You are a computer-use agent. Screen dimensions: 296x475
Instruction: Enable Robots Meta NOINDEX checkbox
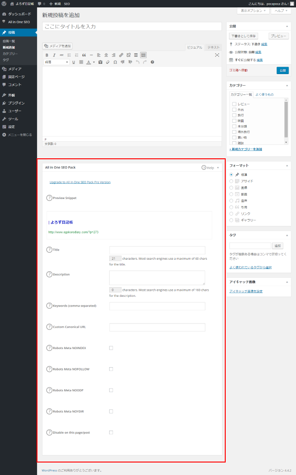111,348
